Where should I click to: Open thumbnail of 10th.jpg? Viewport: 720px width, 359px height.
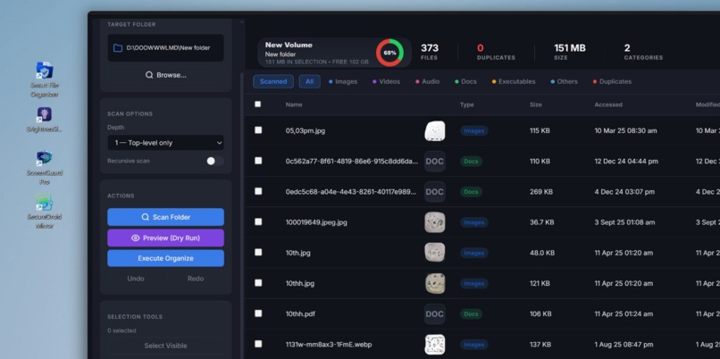(434, 253)
